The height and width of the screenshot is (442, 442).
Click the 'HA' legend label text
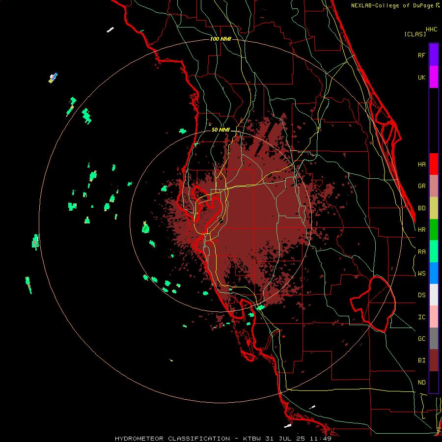(421, 165)
